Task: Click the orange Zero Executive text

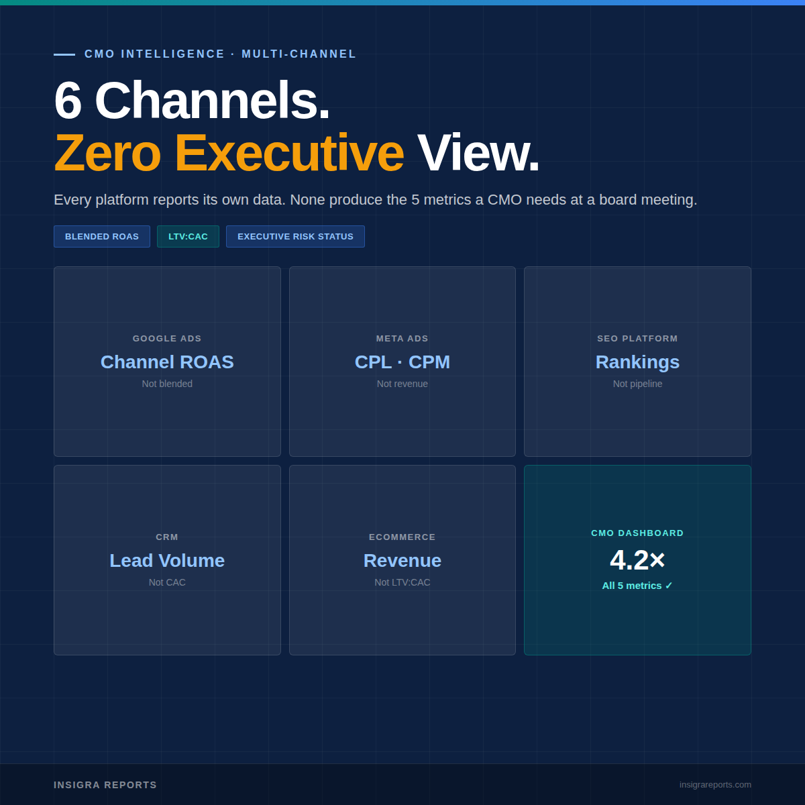Action: coord(229,153)
